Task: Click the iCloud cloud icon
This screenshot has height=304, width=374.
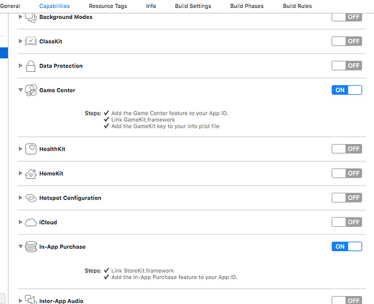Action: (x=30, y=222)
